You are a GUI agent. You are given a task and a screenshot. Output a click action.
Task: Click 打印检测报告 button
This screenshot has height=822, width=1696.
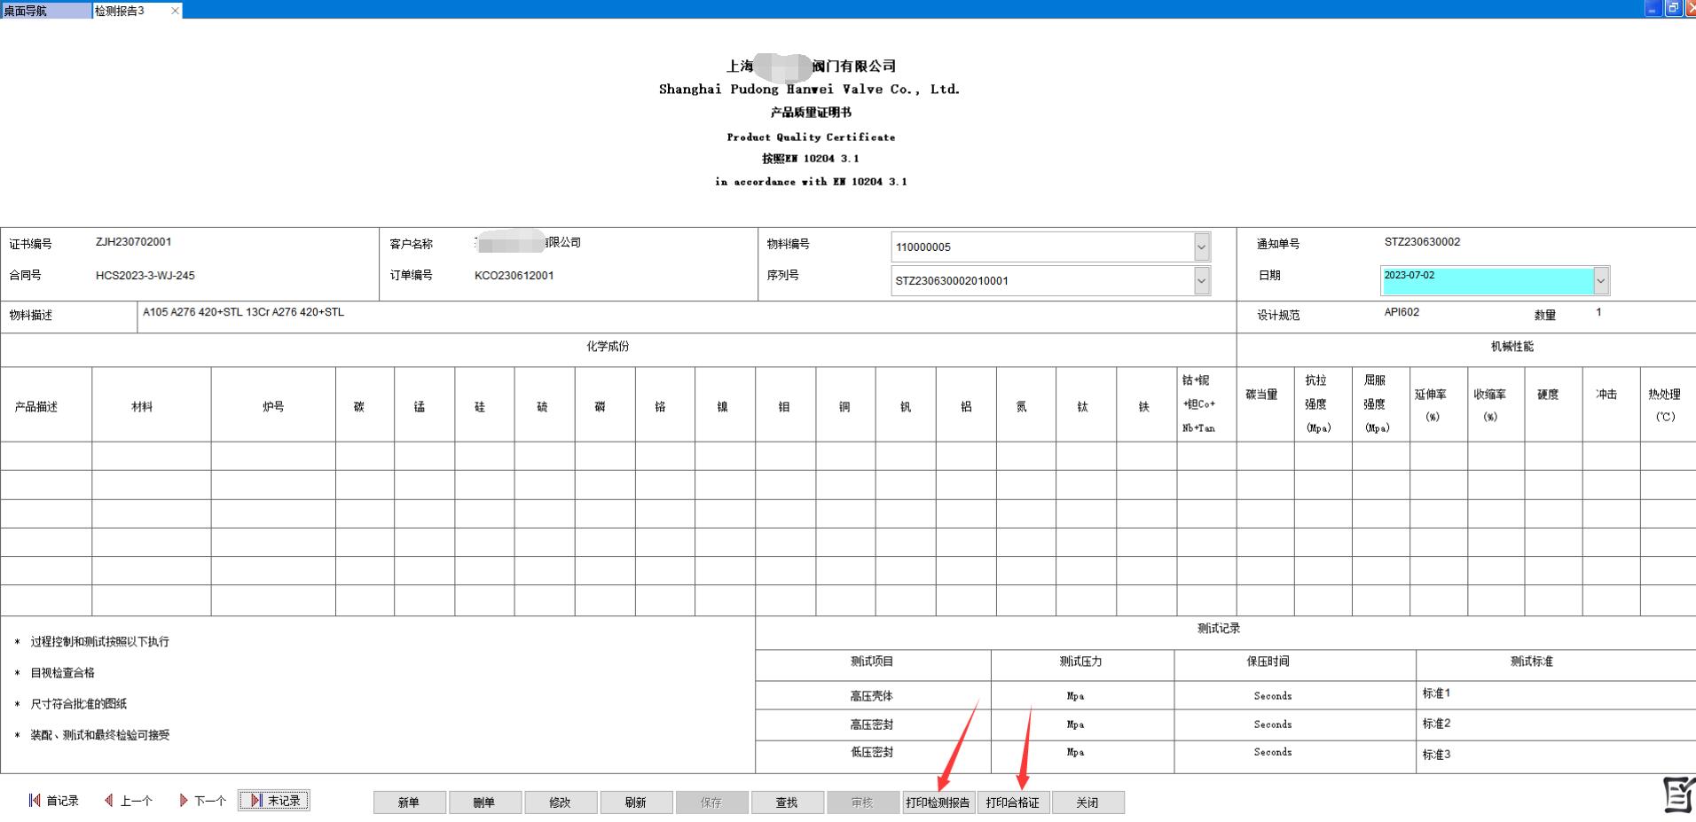938,802
